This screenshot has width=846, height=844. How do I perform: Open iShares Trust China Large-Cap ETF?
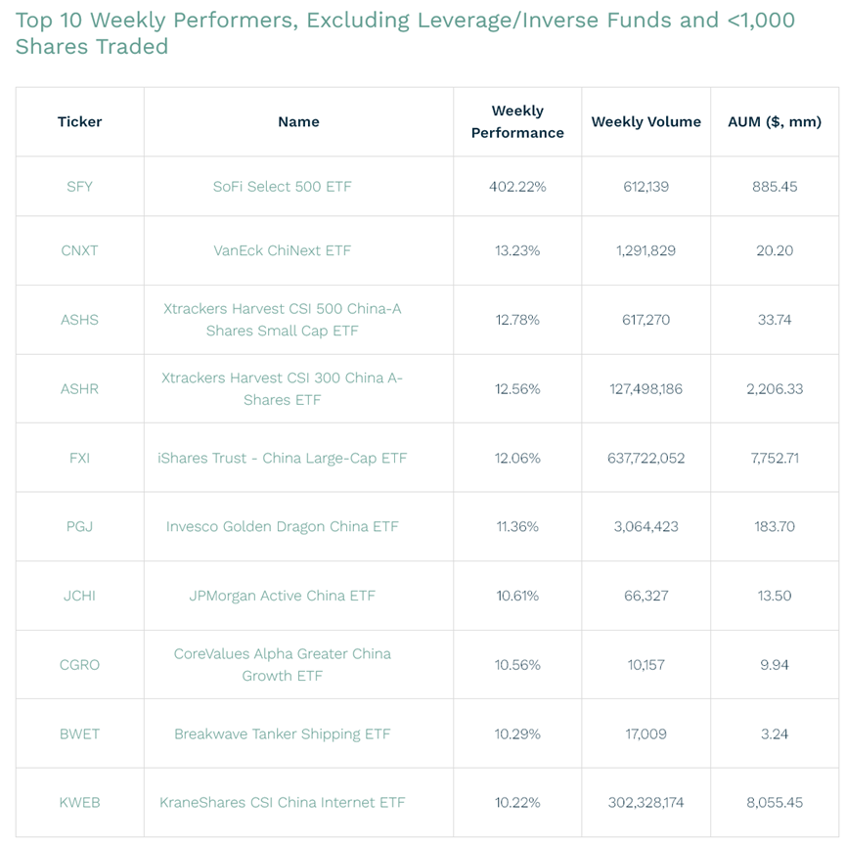click(282, 458)
